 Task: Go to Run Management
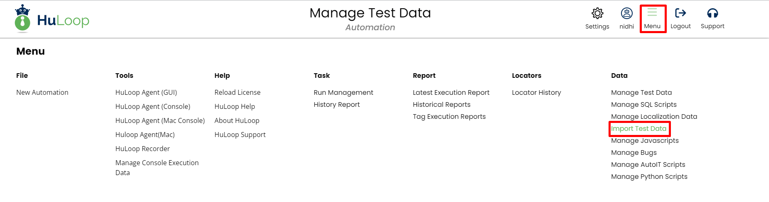click(343, 92)
